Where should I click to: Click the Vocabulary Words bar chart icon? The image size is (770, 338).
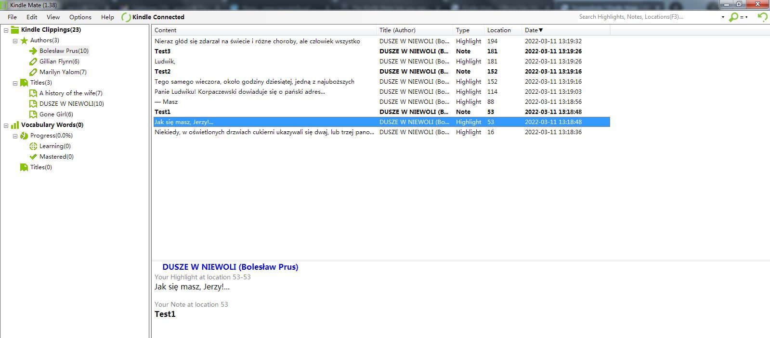15,125
